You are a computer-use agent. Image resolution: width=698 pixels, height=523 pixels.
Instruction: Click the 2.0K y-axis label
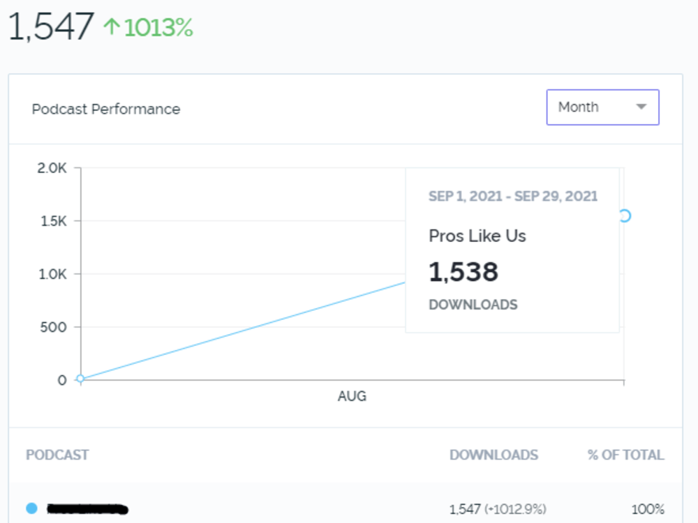click(x=52, y=168)
